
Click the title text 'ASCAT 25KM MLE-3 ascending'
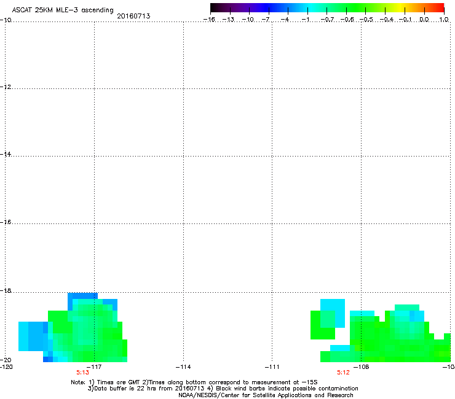click(63, 10)
